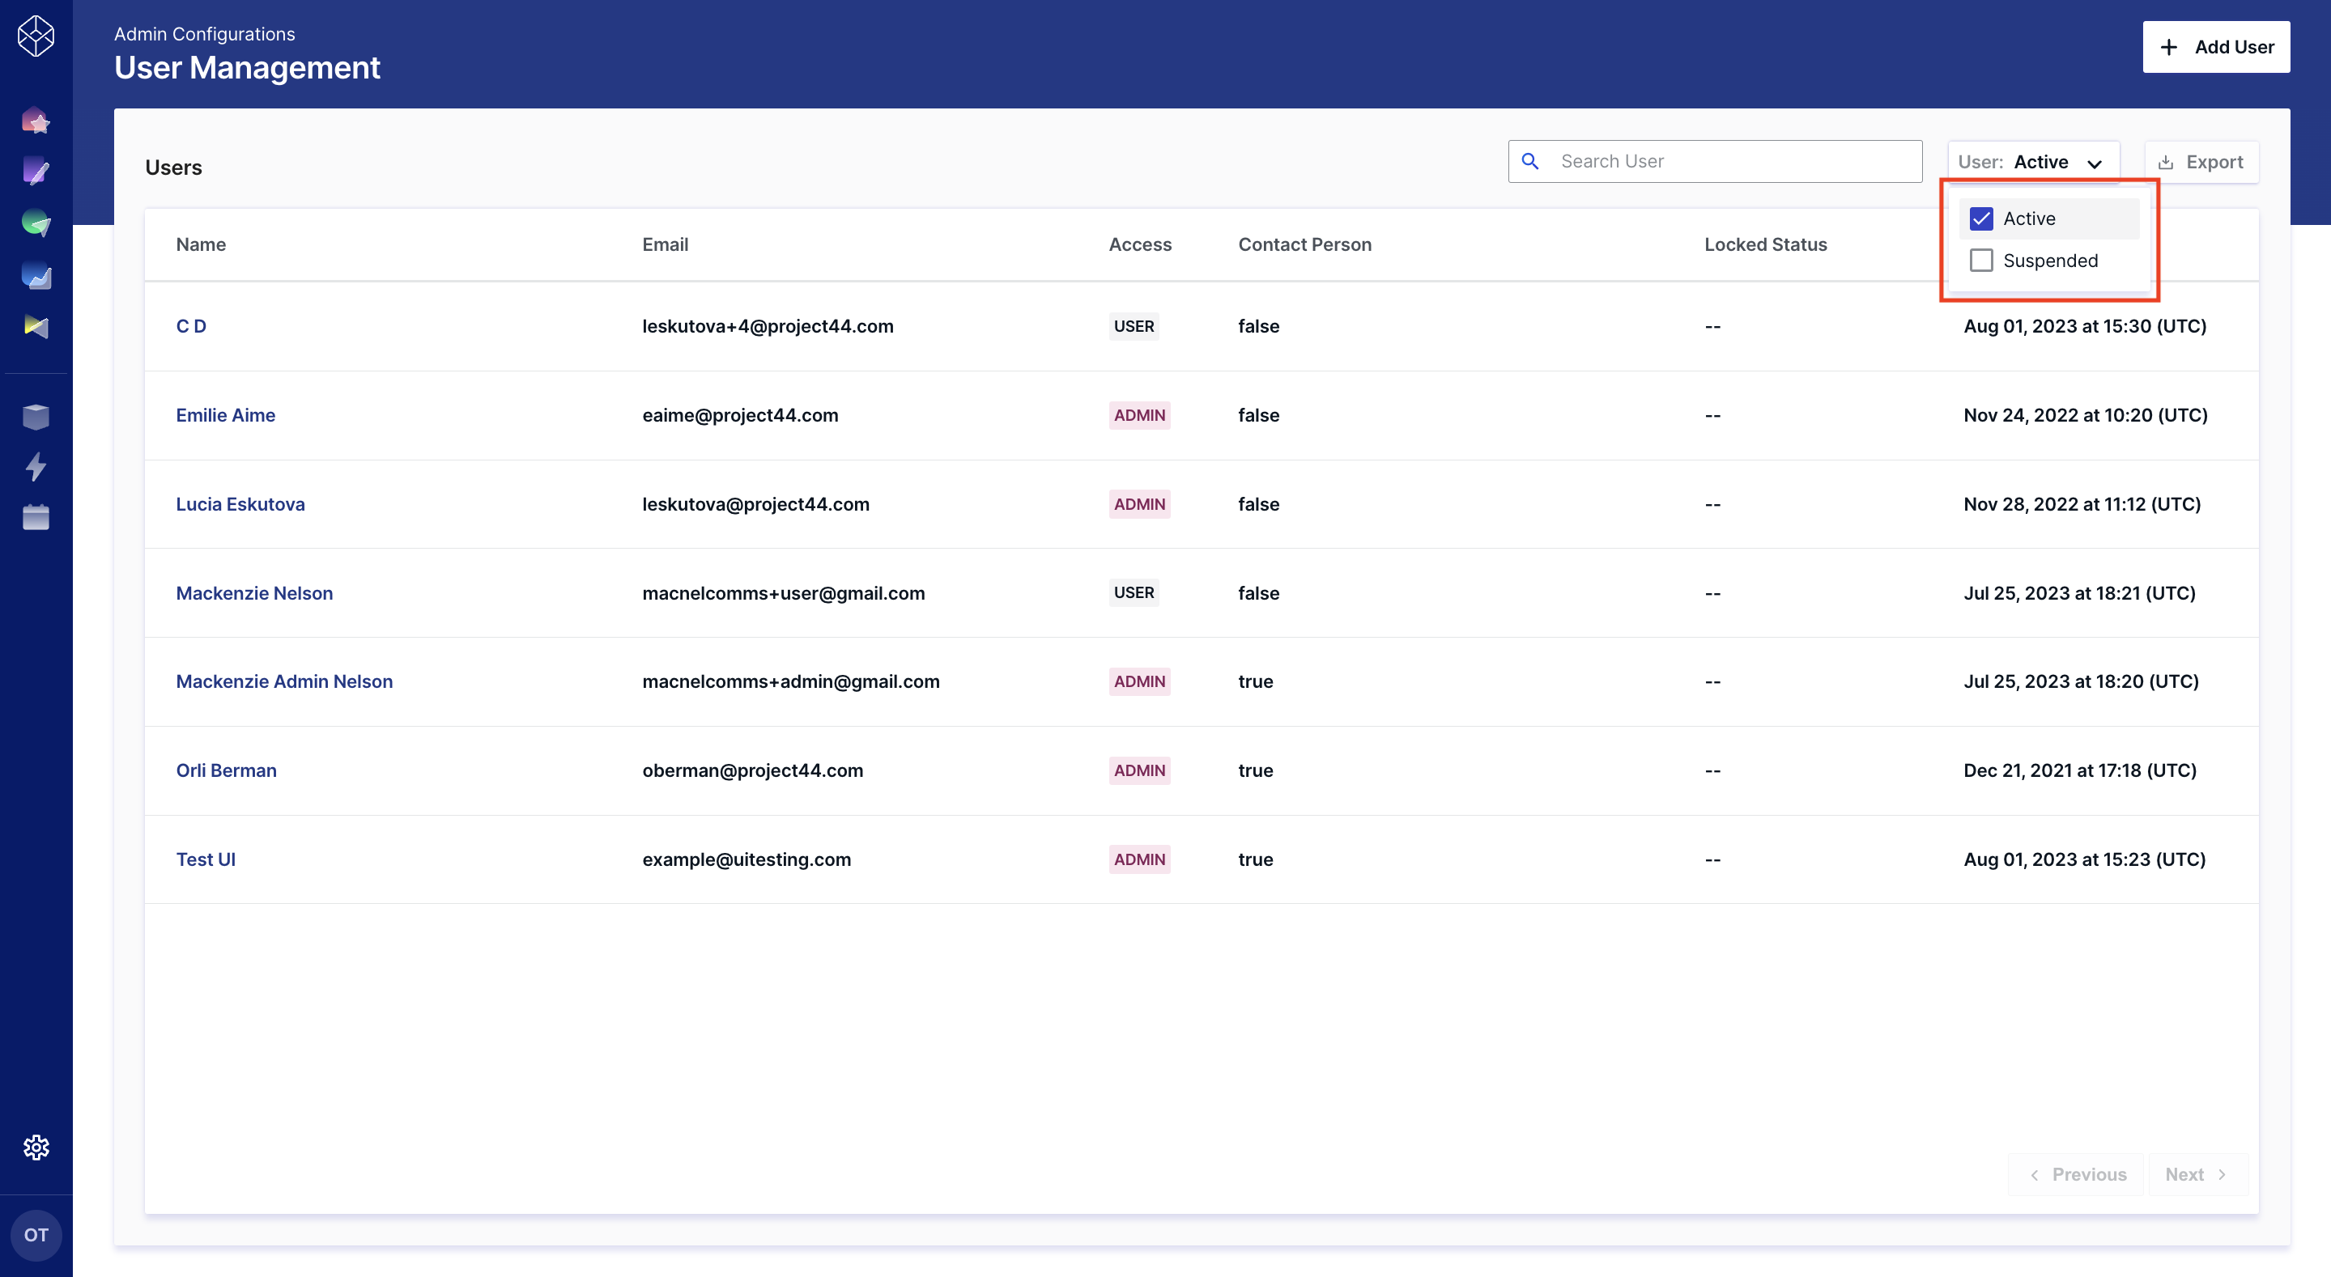Click the Previous page button
Screen dimensions: 2331x1277
point(2077,1174)
